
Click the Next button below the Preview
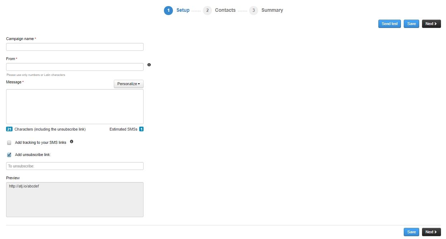pyautogui.click(x=431, y=232)
